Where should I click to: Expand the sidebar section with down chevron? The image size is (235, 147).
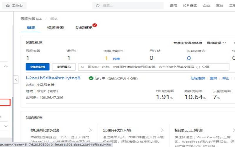pyautogui.click(x=6, y=126)
